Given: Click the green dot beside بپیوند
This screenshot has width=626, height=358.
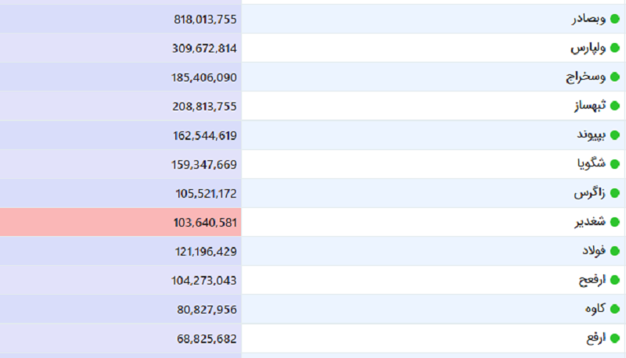Looking at the screenshot, I should pyautogui.click(x=615, y=135).
